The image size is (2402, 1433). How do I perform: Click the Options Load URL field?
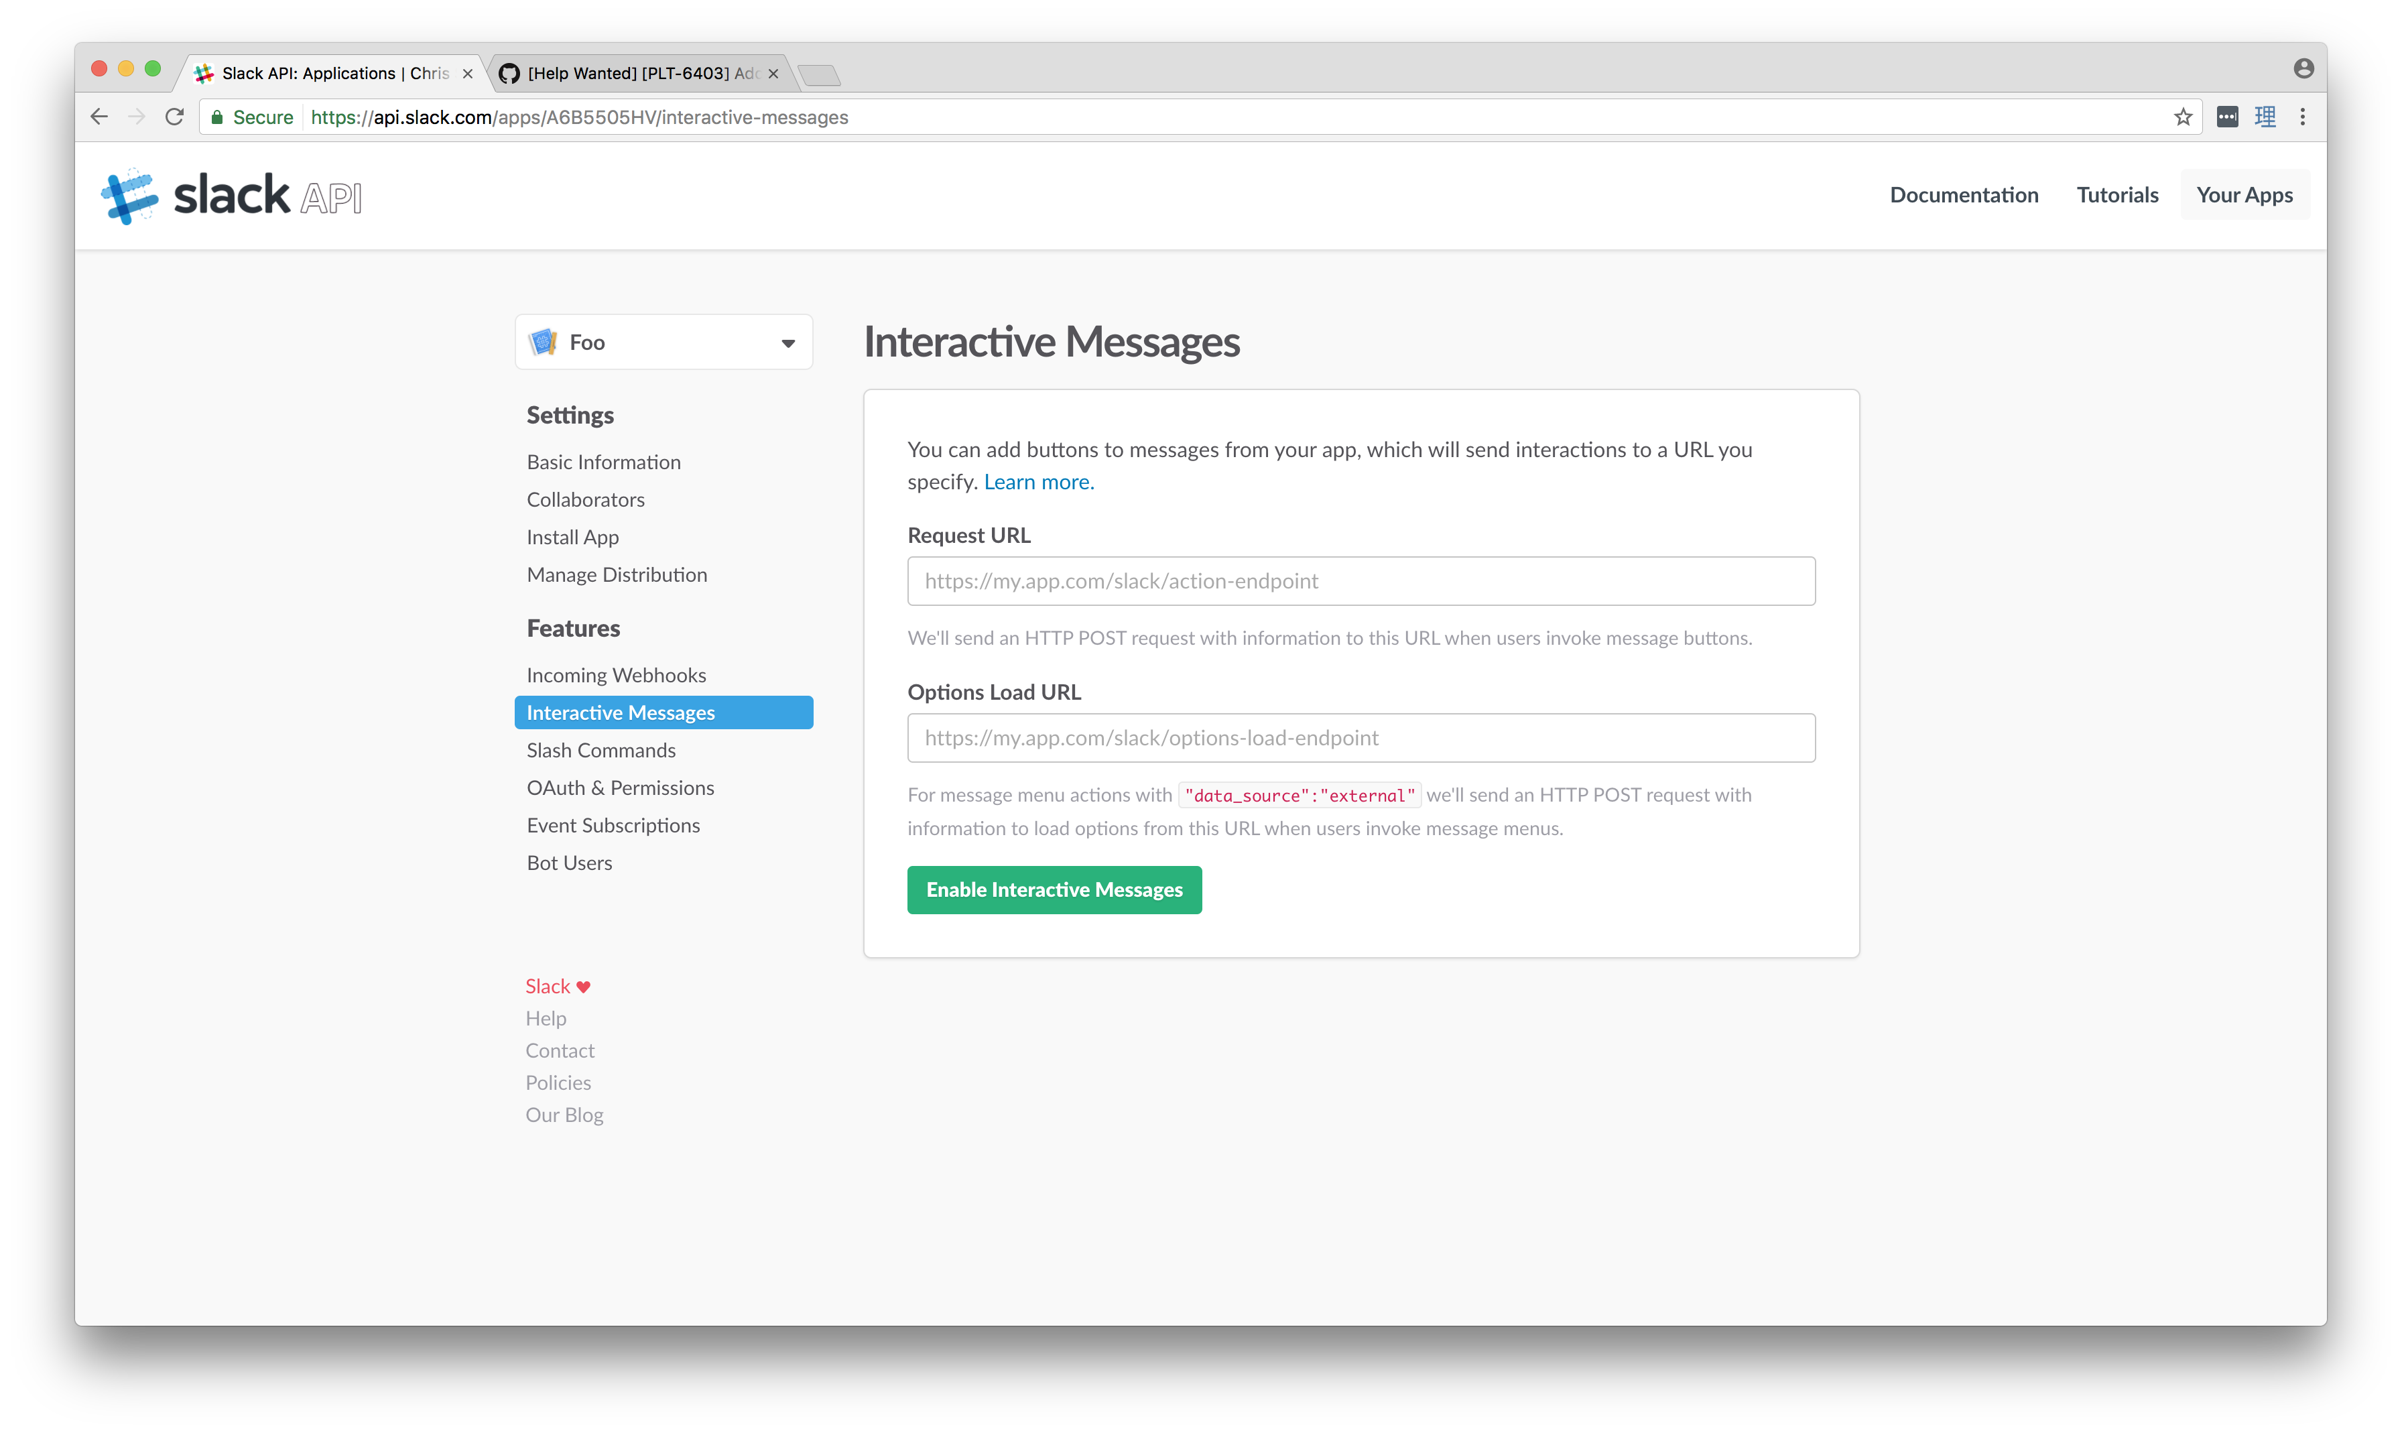pos(1361,738)
